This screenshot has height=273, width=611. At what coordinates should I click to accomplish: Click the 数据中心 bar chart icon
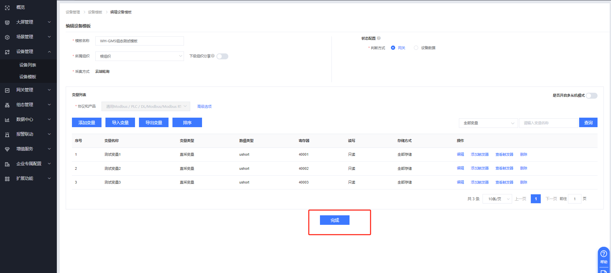tap(7, 120)
